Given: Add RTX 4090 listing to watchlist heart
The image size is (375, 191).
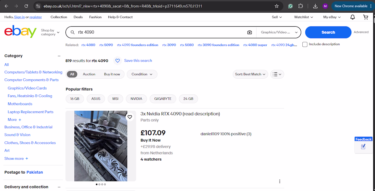Looking at the screenshot, I should point(130,117).
